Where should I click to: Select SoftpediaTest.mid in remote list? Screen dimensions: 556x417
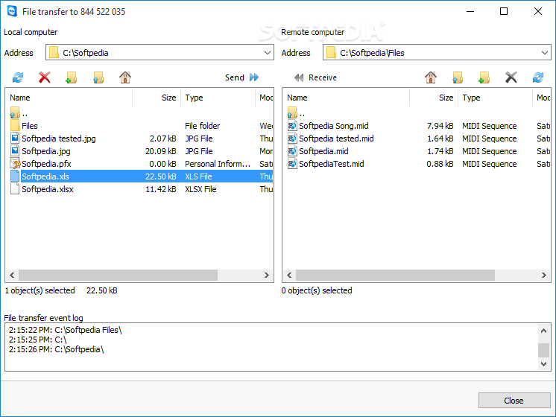click(x=417, y=164)
